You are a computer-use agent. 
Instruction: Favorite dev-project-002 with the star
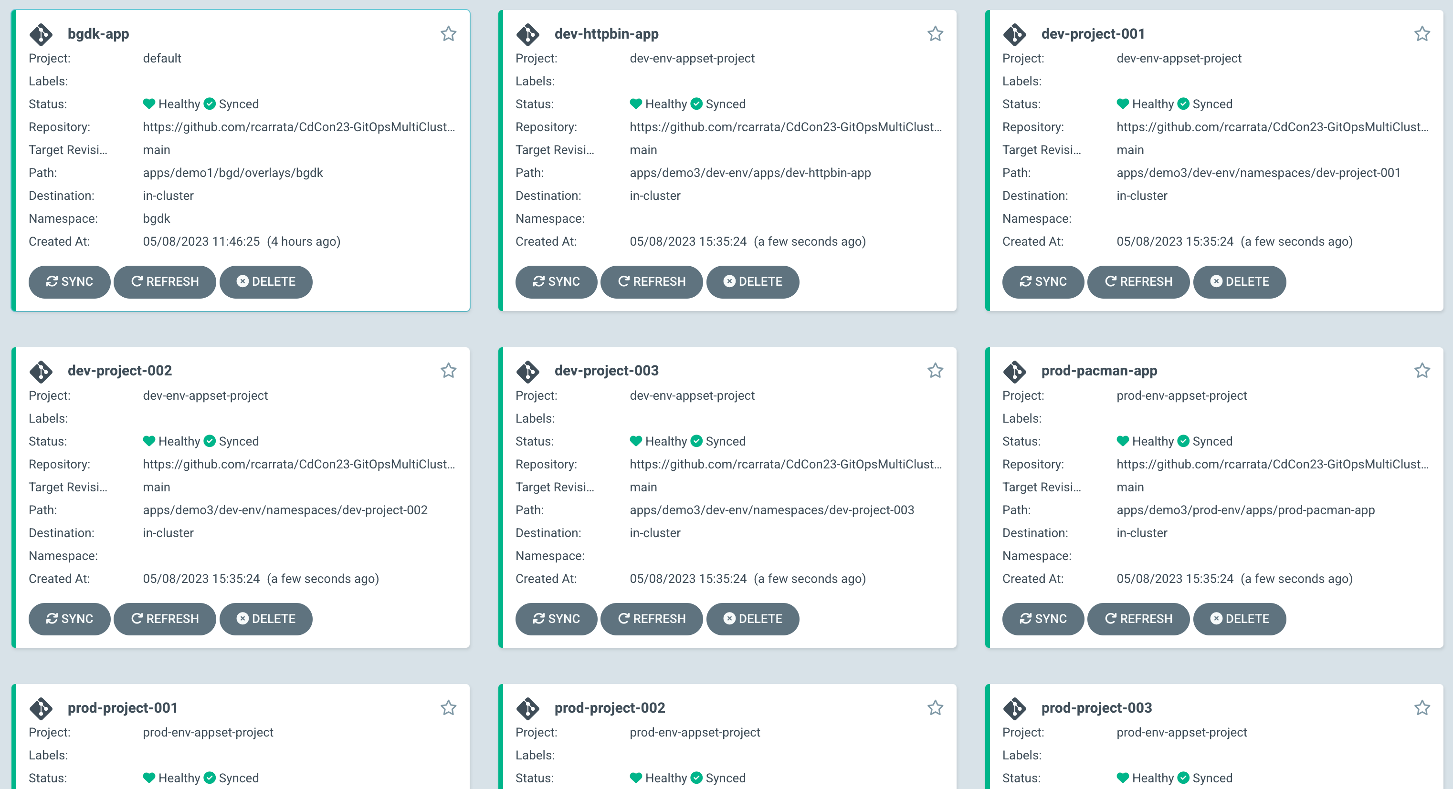pos(448,370)
